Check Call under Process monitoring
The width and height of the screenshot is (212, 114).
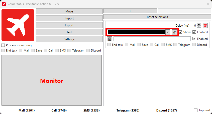[x=46, y=51]
